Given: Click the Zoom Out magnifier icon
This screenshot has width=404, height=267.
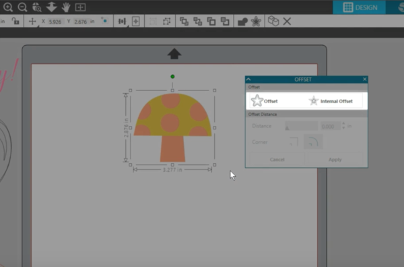Looking at the screenshot, I should [22, 7].
